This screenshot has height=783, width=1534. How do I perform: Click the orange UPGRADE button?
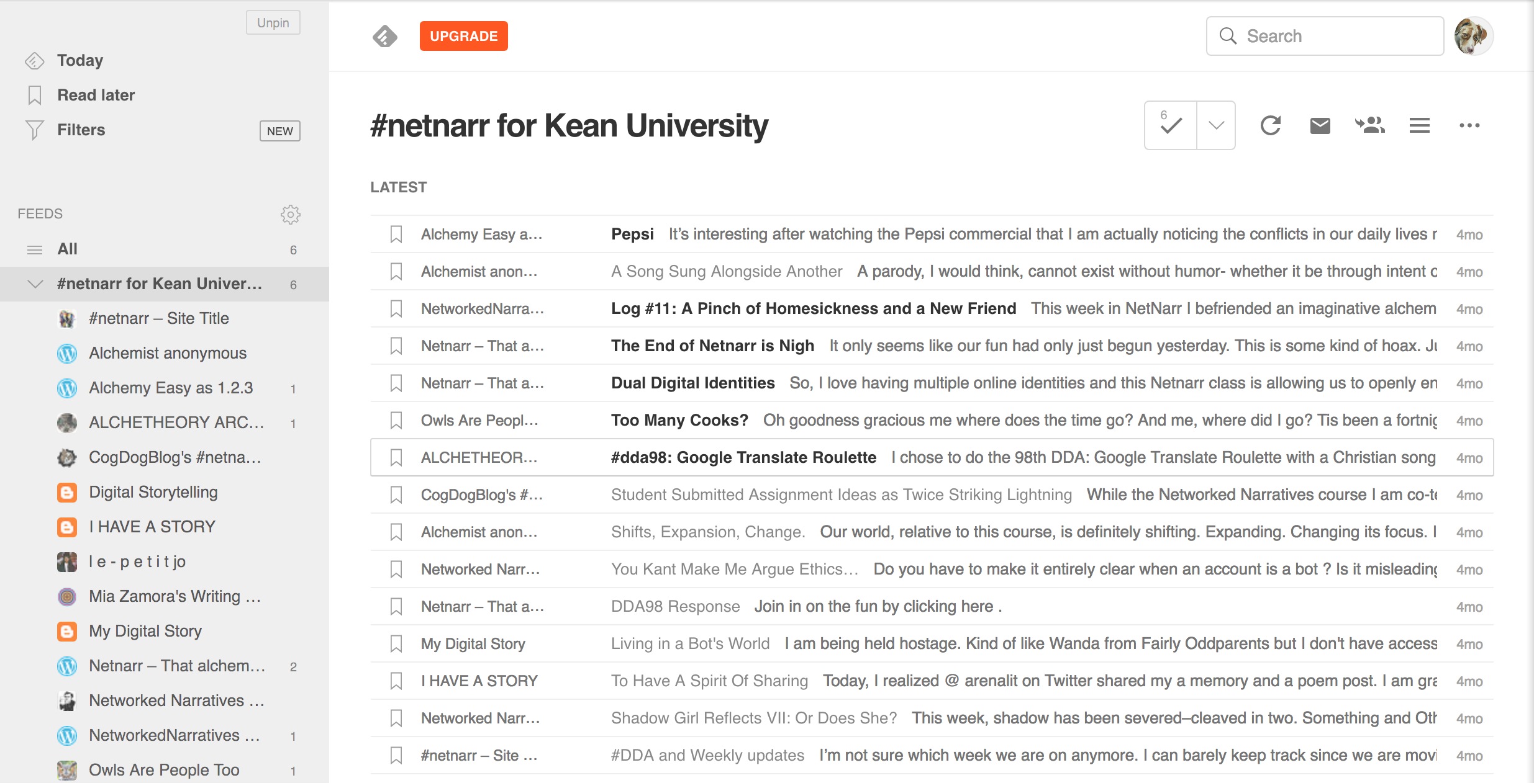point(463,36)
